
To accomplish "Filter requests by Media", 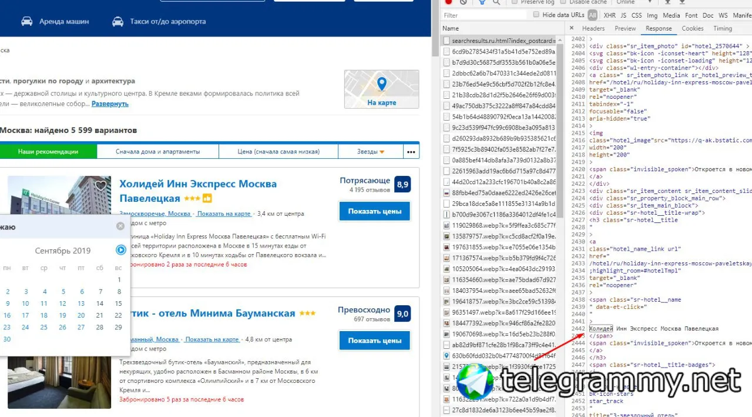I will [672, 15].
